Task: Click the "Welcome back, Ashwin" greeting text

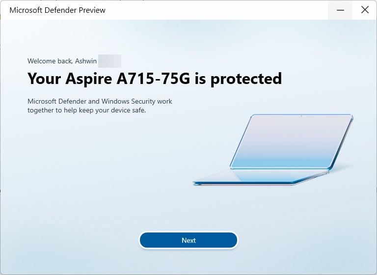Action: 62,61
